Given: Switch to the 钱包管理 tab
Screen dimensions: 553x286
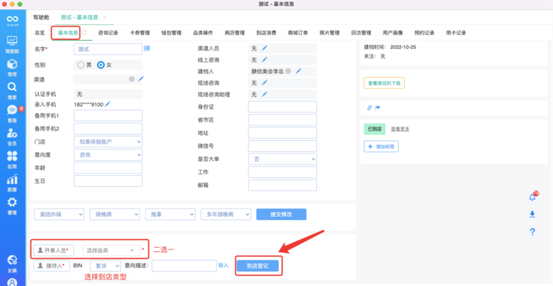Looking at the screenshot, I should [171, 32].
